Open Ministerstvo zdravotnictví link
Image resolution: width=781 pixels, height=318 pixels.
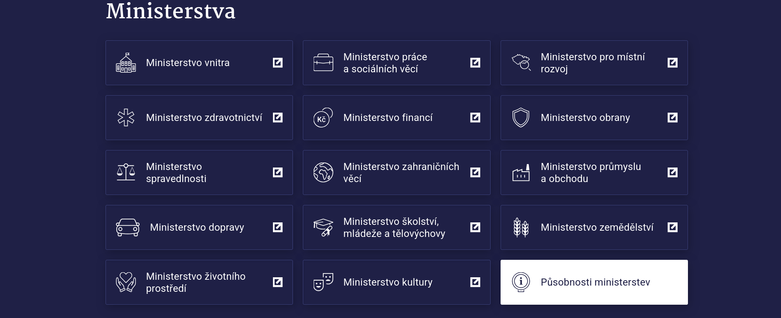[204, 118]
